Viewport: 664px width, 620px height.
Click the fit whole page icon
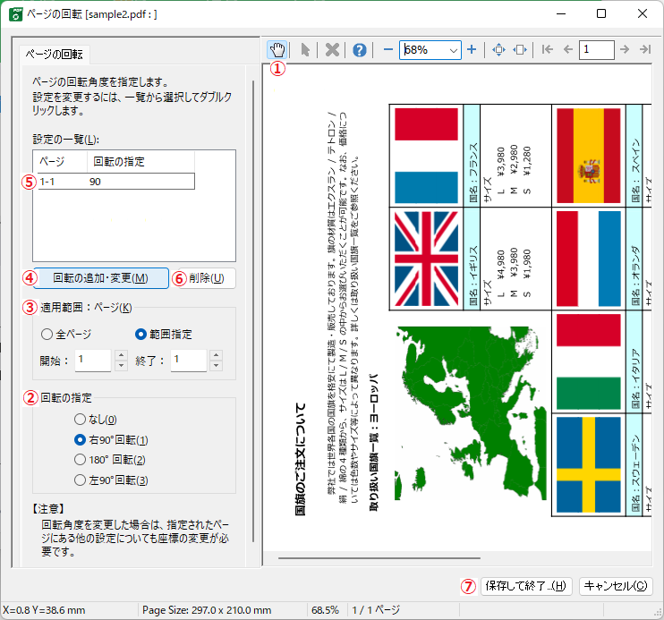[x=498, y=50]
